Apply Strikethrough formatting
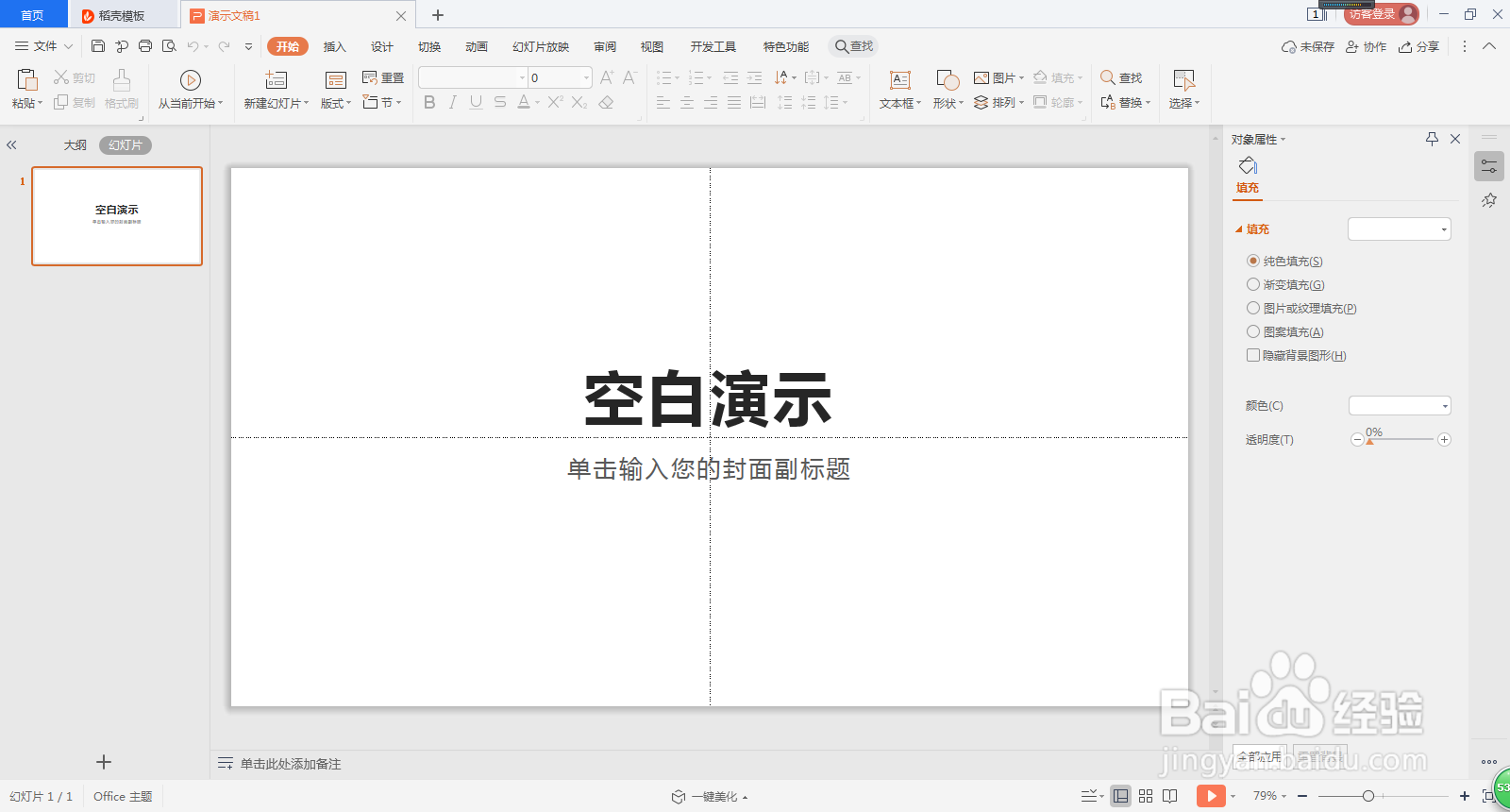1510x812 pixels. click(500, 102)
